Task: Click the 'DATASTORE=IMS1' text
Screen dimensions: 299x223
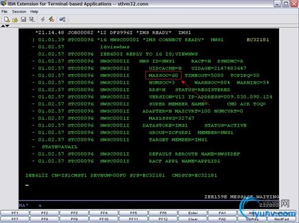Action: (x=165, y=125)
